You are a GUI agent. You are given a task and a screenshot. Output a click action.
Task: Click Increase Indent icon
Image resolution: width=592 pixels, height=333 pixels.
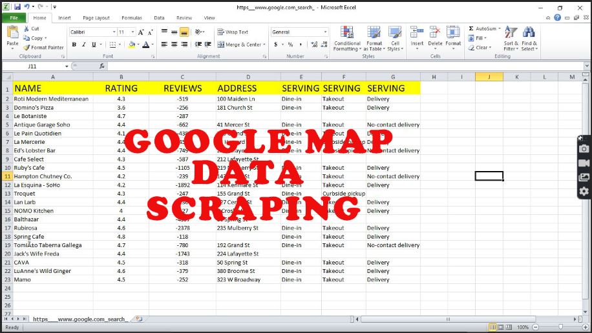click(x=207, y=45)
